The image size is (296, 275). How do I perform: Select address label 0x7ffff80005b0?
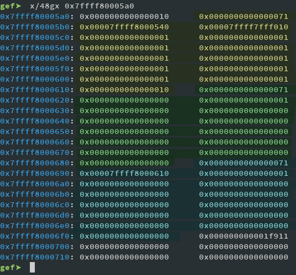pyautogui.click(x=35, y=27)
